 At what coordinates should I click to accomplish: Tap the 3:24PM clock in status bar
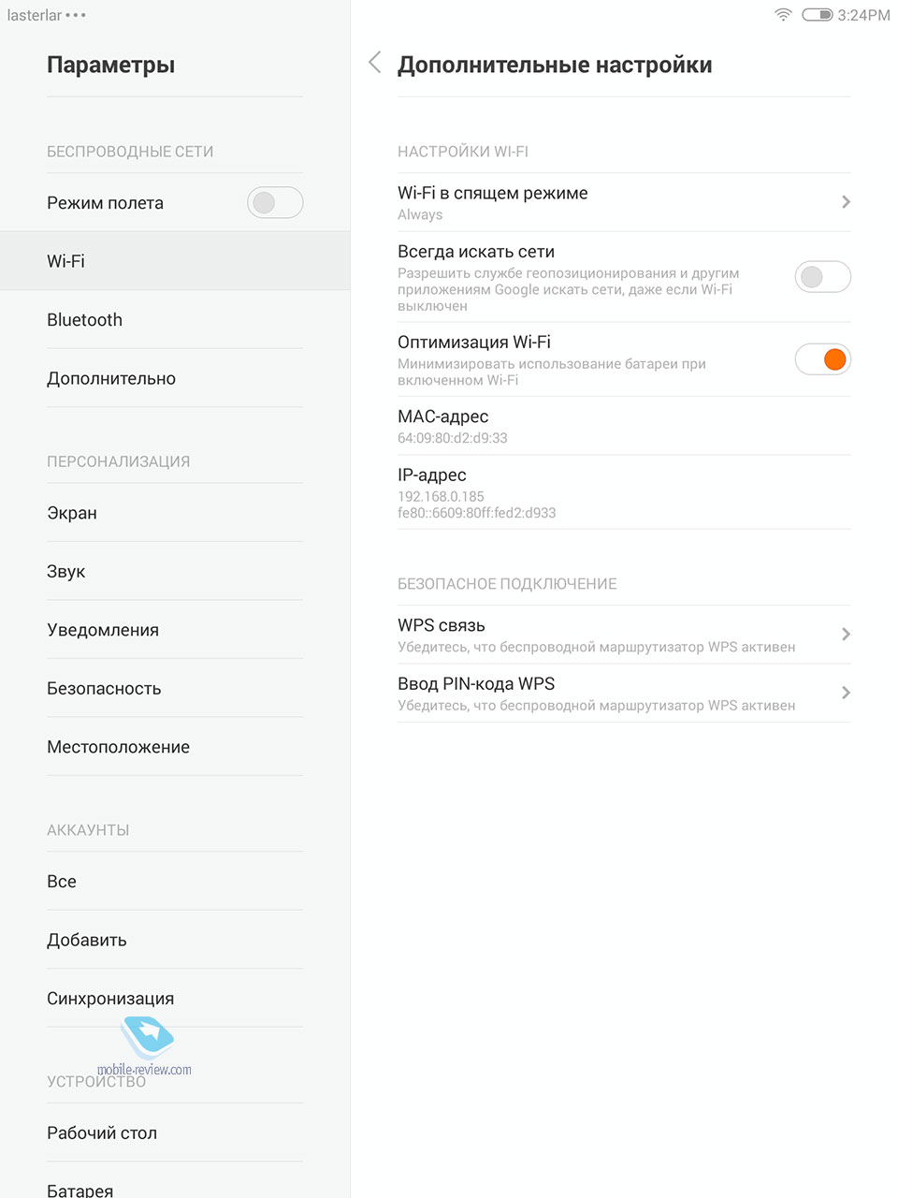863,15
